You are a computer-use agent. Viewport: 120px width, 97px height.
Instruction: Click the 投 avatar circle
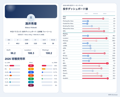coord(31,18)
